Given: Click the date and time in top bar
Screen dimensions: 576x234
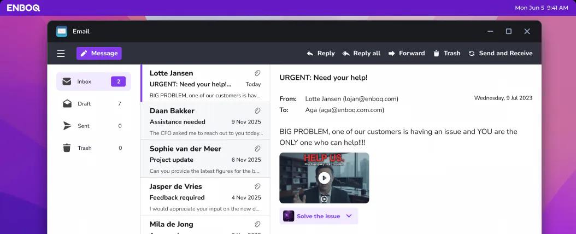Looking at the screenshot, I should click(x=541, y=8).
